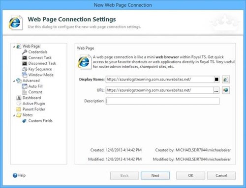The image size is (246, 188).
Task: Click the Connect Task terminal icon
Action: (x=25, y=58)
